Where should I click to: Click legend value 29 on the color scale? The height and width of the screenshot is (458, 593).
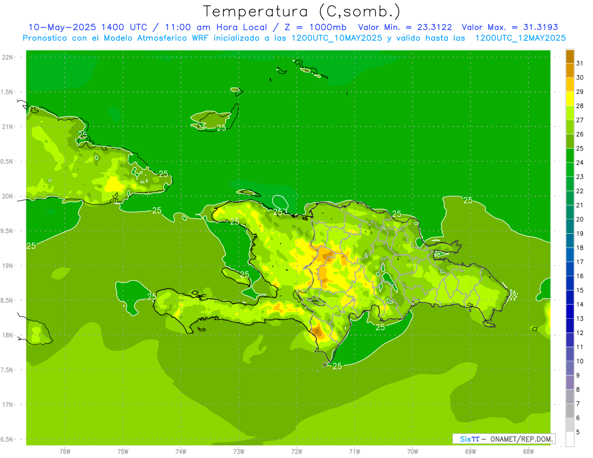pyautogui.click(x=580, y=91)
